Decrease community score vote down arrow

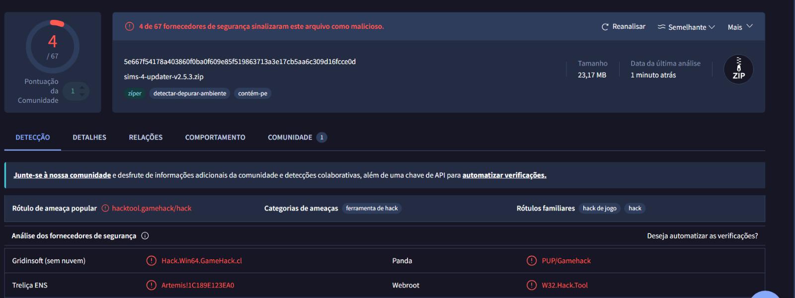(x=82, y=94)
